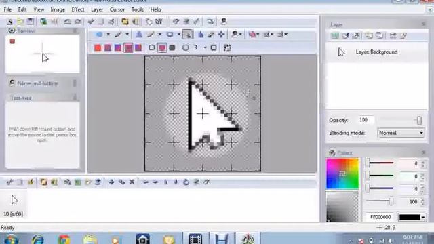
Task: Expand the pink shapes tool dropdown
Action: click(258, 35)
